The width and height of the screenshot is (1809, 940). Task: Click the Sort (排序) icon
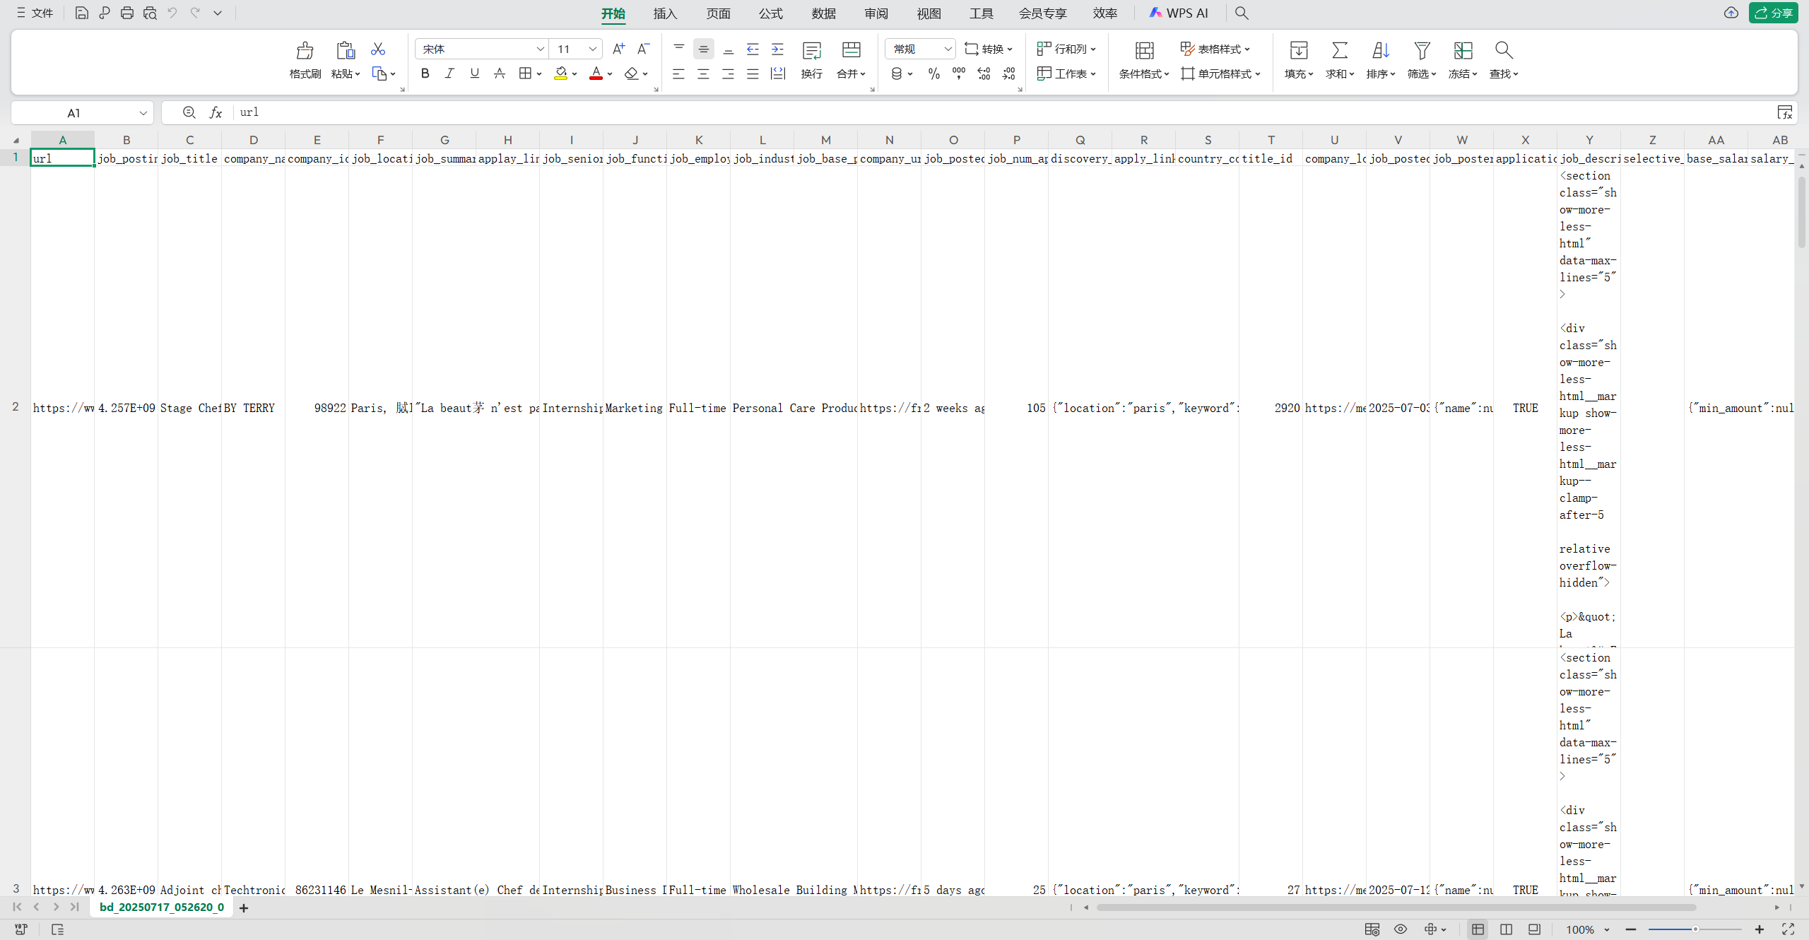tap(1380, 51)
